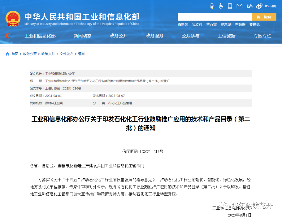
Task: Go to 文件发布 in breadcrumb
Action: point(67,54)
